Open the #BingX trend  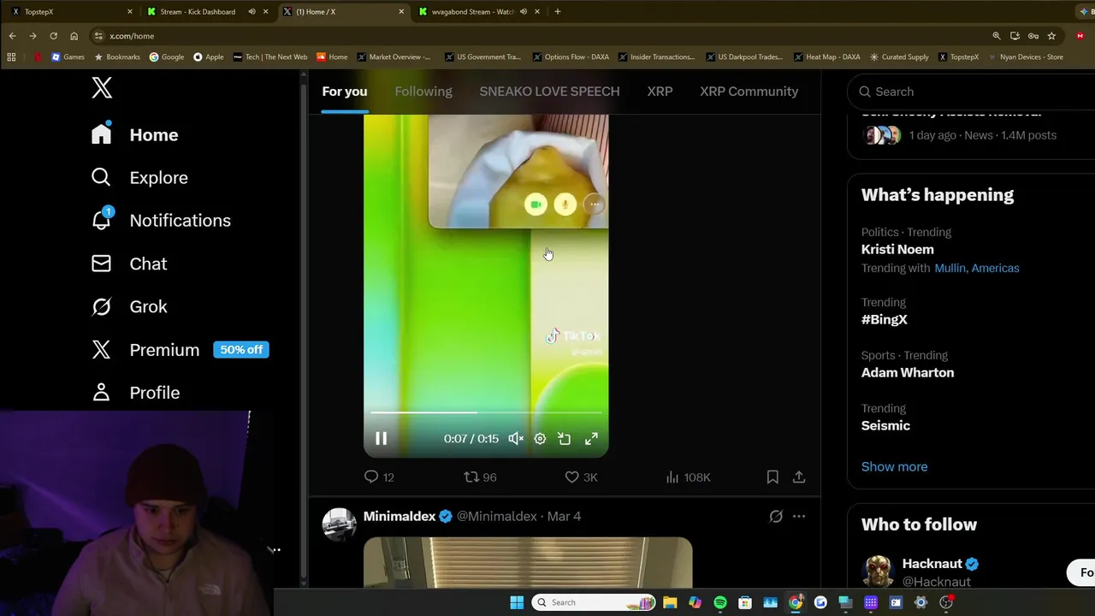pyautogui.click(x=885, y=319)
